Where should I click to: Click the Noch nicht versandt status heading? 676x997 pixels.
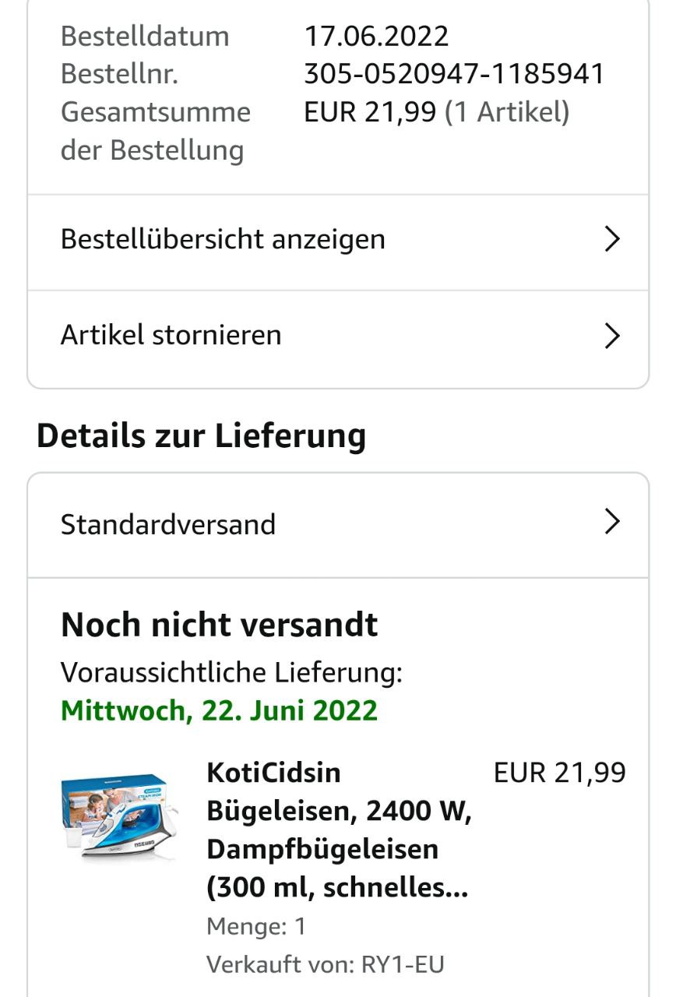click(219, 625)
